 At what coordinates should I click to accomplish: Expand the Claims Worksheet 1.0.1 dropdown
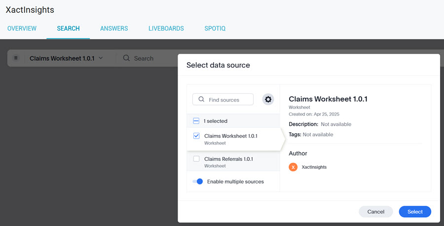101,58
